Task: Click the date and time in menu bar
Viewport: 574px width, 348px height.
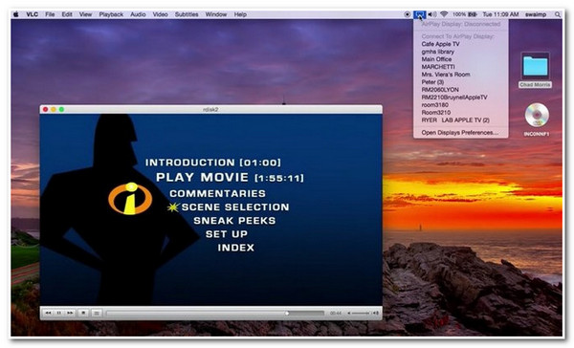Action: click(x=500, y=14)
